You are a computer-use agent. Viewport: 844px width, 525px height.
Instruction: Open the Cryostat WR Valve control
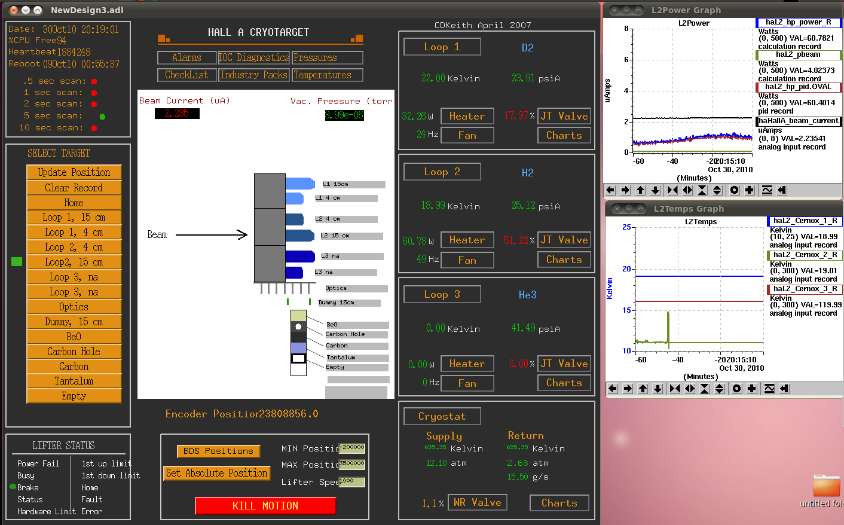478,502
